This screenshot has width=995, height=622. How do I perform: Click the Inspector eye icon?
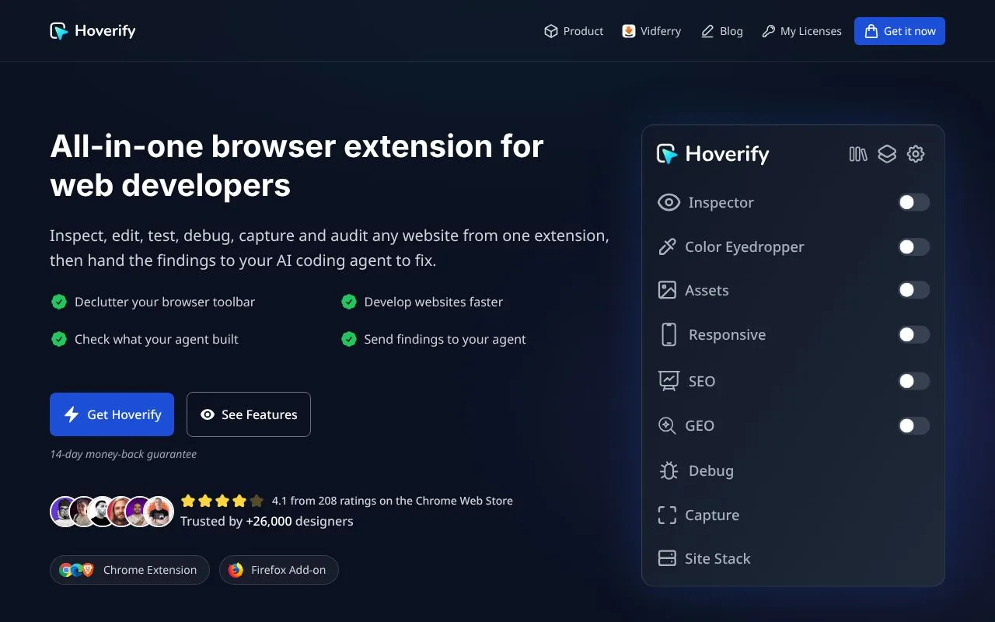pyautogui.click(x=669, y=202)
